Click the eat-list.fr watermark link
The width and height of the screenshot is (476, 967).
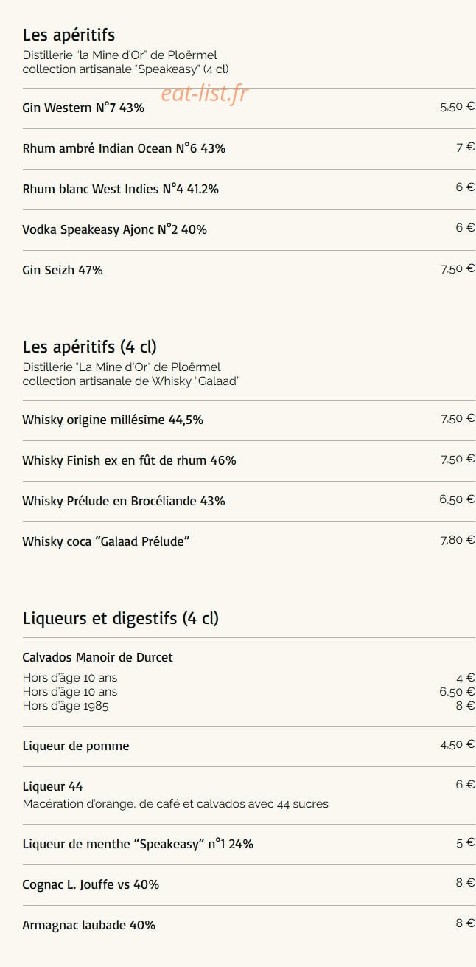coord(204,94)
